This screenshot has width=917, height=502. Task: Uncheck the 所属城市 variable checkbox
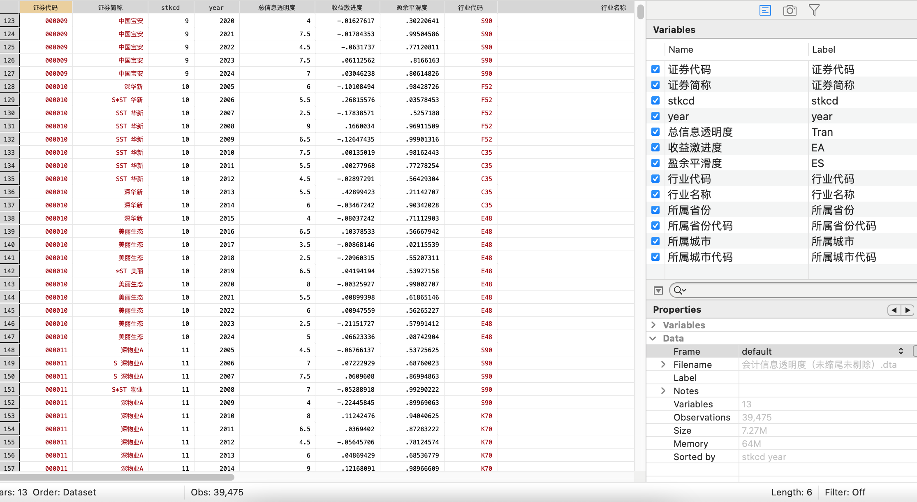(655, 242)
